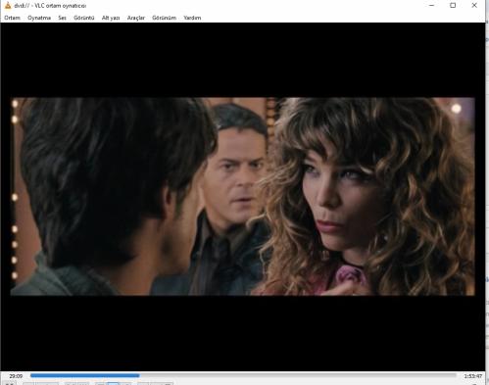Screen dimensions: 489x385
Task: Click the total time 1:53:47 label
Action: pos(473,376)
